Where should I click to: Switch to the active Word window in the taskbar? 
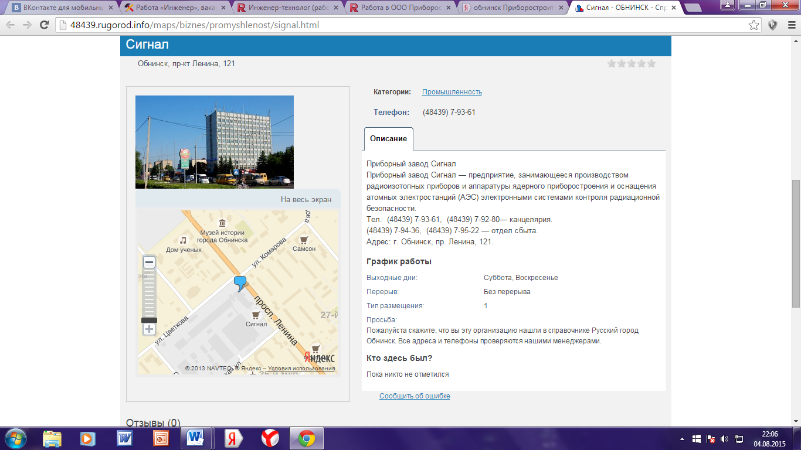tap(195, 438)
